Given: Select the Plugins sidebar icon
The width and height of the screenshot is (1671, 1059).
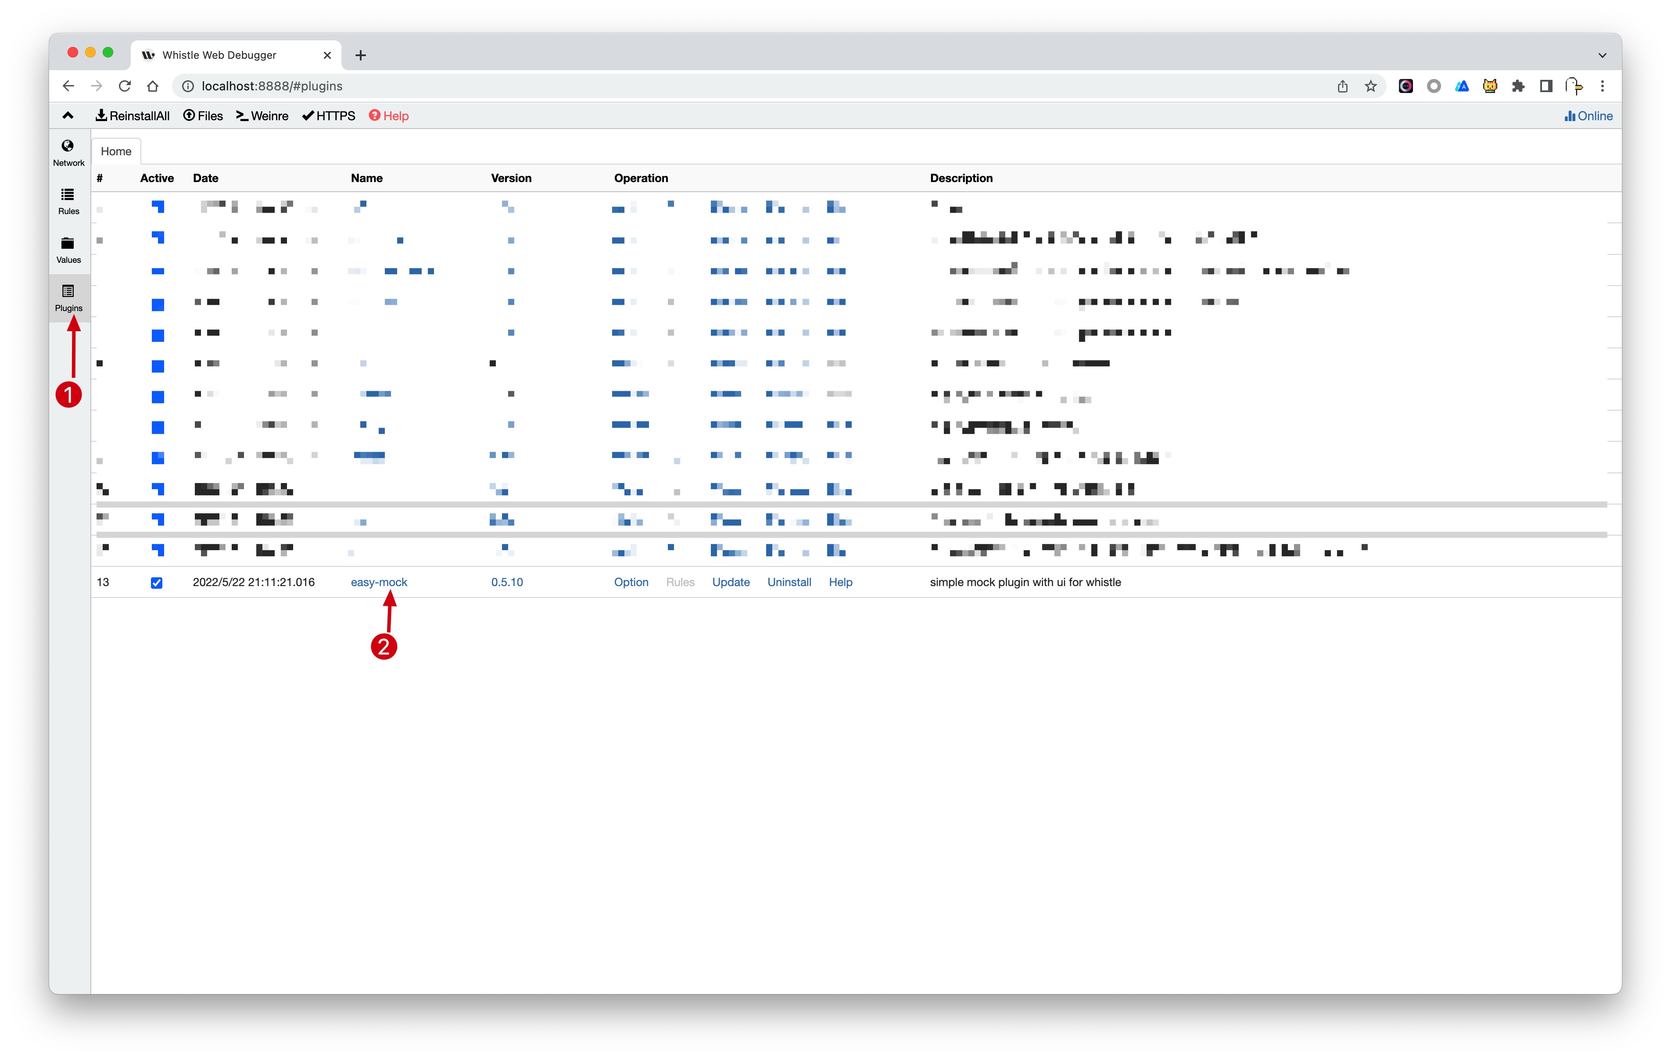Looking at the screenshot, I should (x=68, y=298).
